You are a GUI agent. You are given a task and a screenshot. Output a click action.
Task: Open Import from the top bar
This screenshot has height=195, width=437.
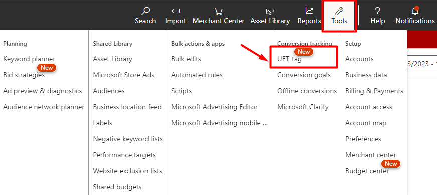pos(175,16)
